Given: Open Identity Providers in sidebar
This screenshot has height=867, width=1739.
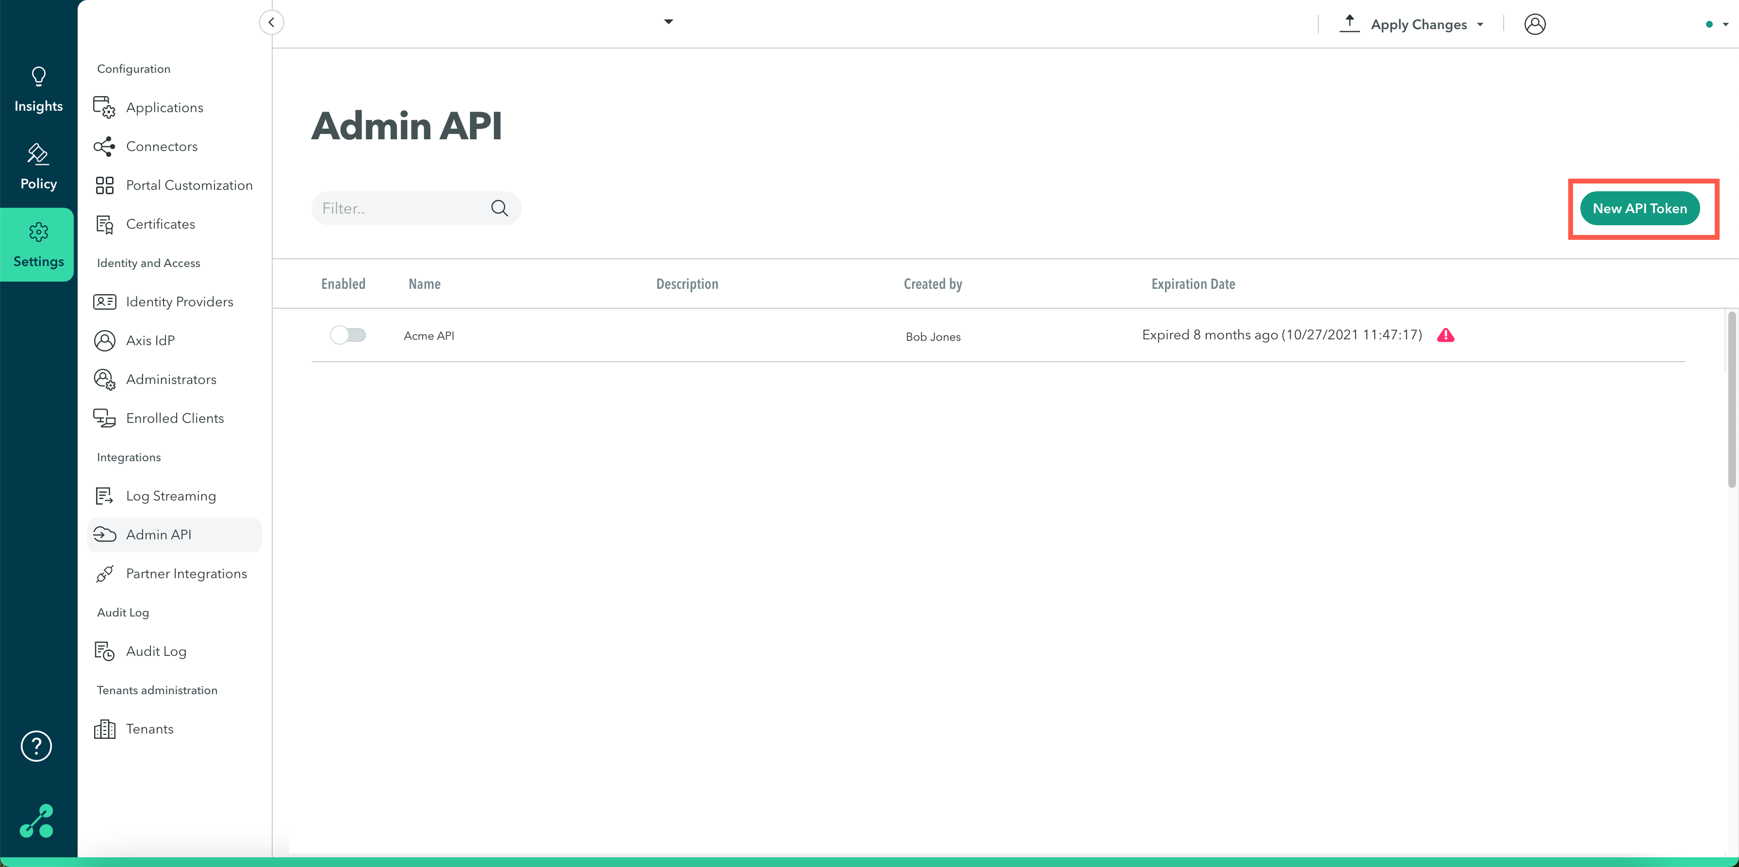Looking at the screenshot, I should click(179, 302).
